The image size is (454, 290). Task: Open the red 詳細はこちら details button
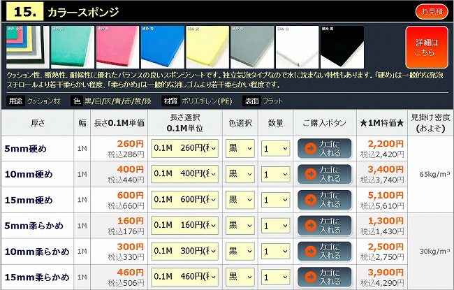[426, 47]
